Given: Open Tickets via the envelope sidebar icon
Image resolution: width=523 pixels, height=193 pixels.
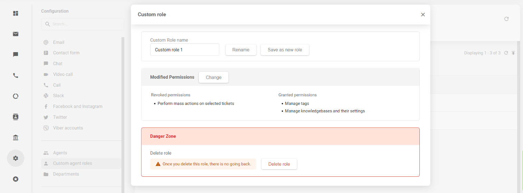Looking at the screenshot, I should tap(16, 34).
